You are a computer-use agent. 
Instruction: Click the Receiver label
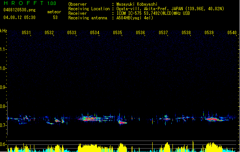(x=77, y=13)
